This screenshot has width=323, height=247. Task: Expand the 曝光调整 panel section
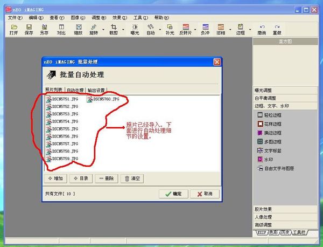tap(263, 91)
